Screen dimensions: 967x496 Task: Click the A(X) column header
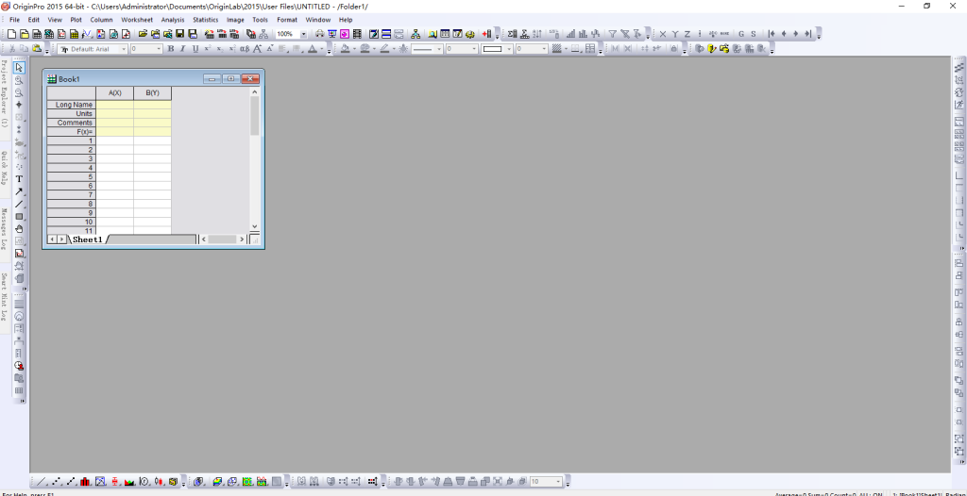(x=114, y=92)
